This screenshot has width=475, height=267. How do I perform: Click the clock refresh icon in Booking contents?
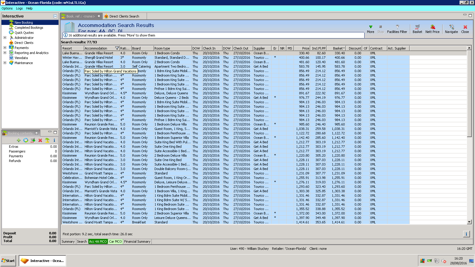(26, 140)
